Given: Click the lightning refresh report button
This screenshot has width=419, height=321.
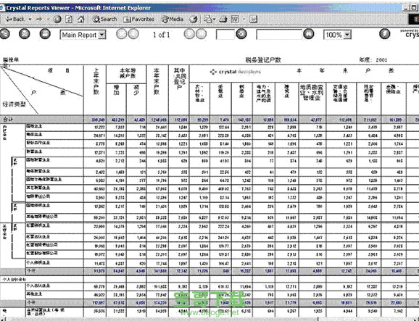Looking at the screenshot, I should tap(384, 34).
